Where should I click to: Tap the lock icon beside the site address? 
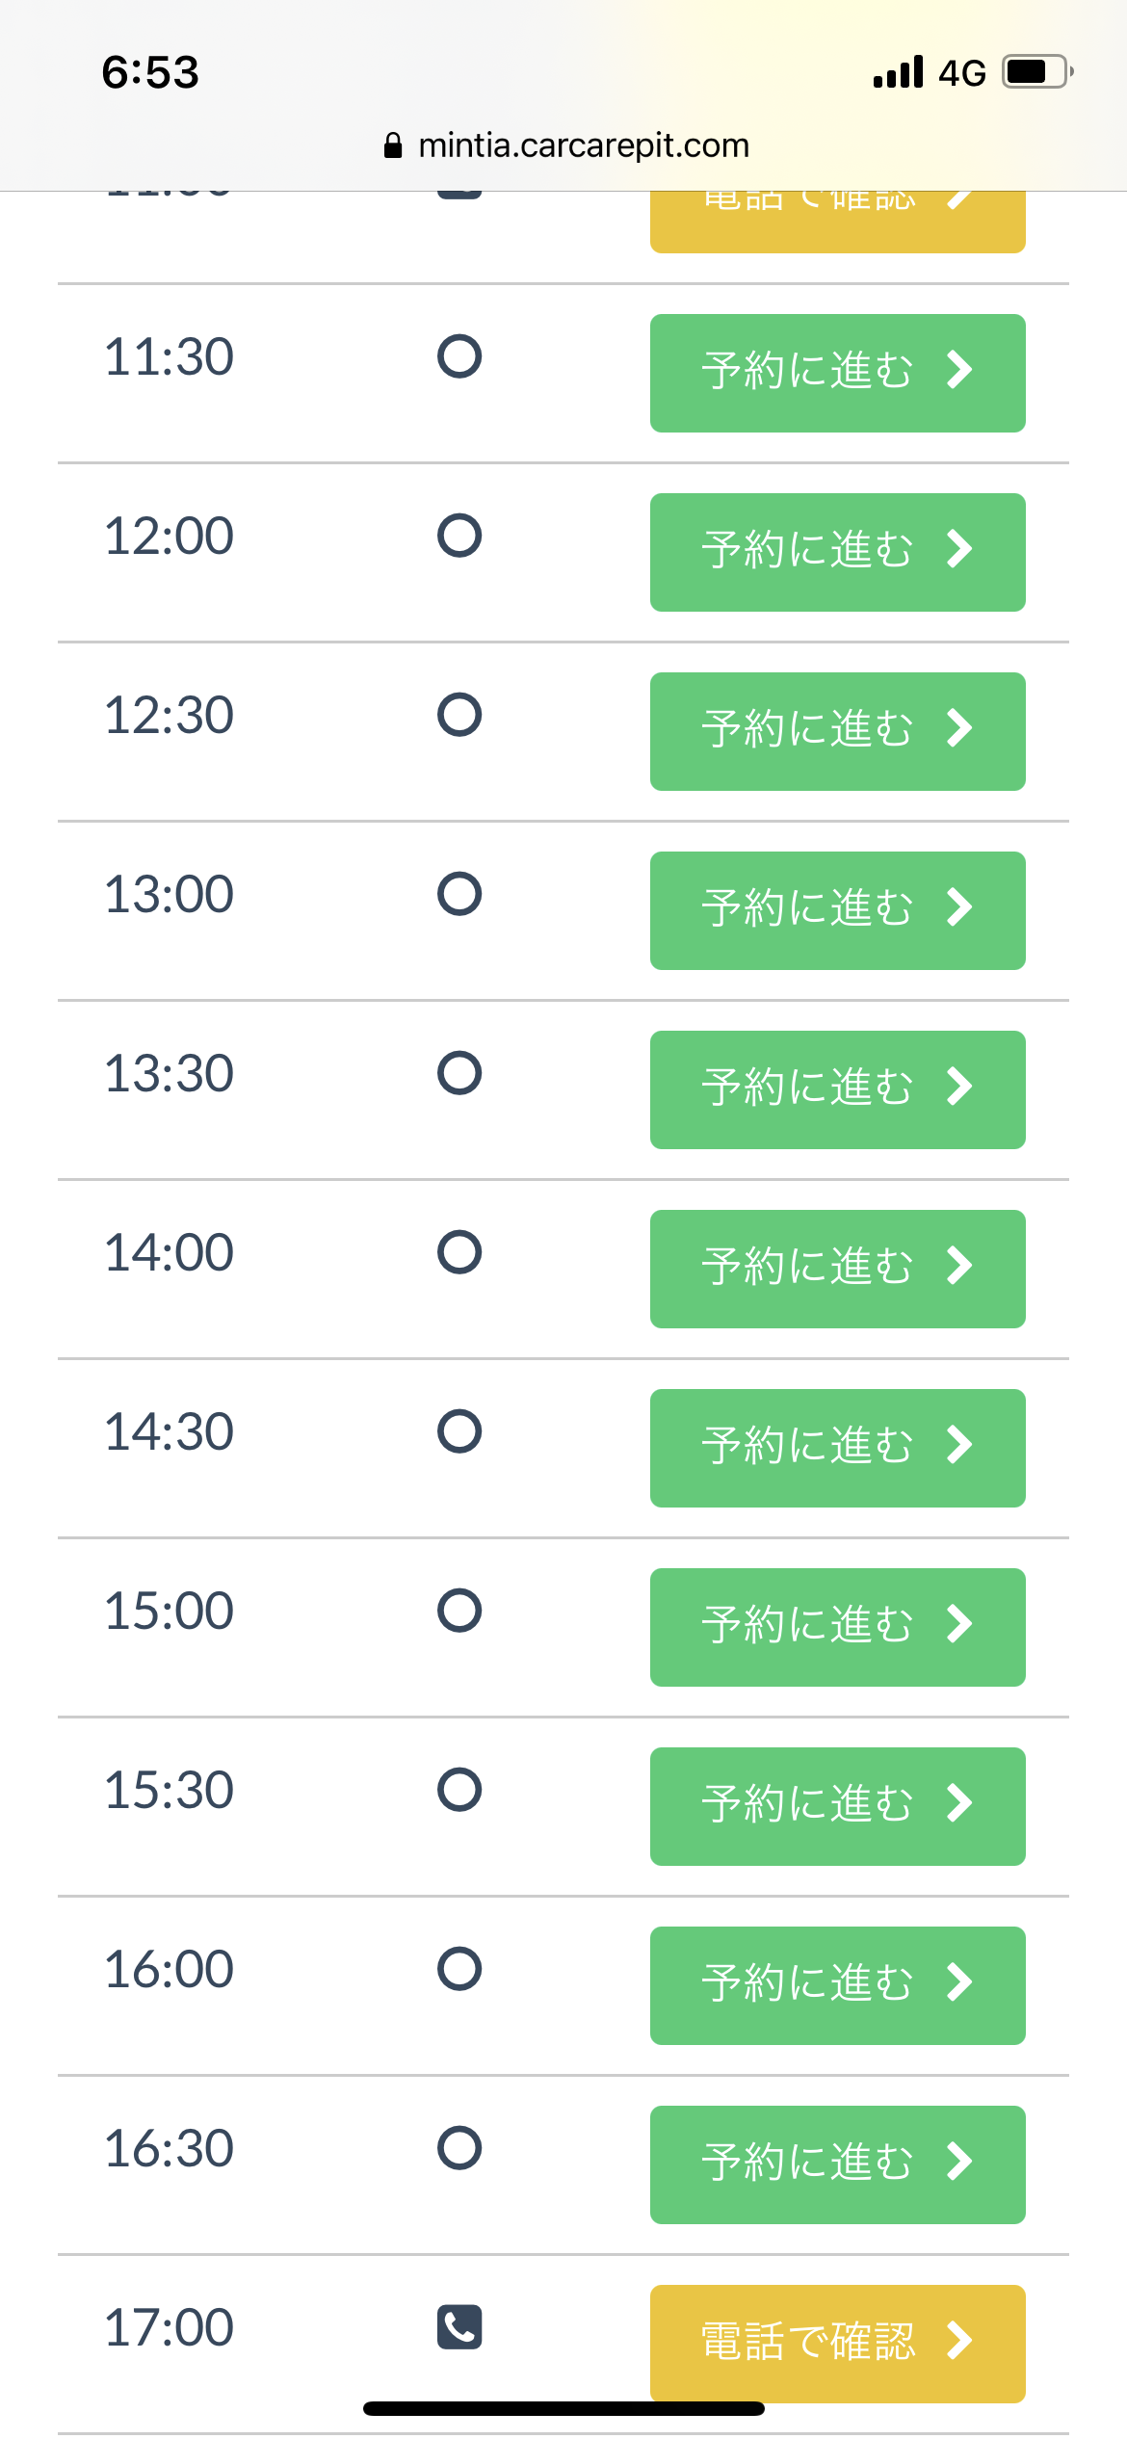click(x=393, y=145)
